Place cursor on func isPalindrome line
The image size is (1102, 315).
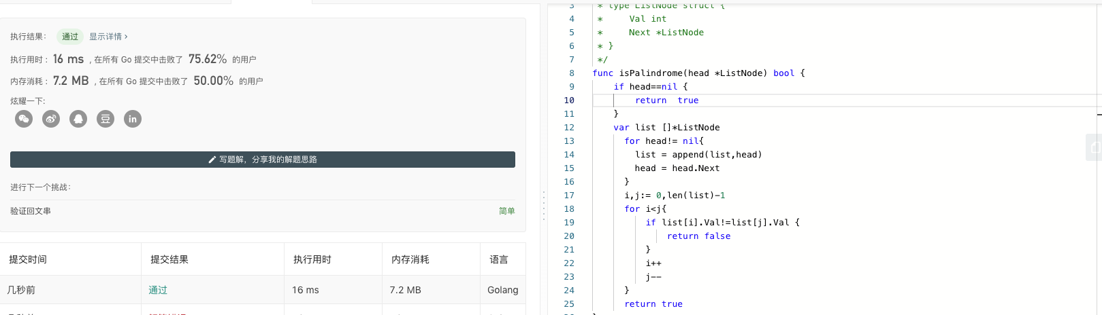pyautogui.click(x=699, y=73)
